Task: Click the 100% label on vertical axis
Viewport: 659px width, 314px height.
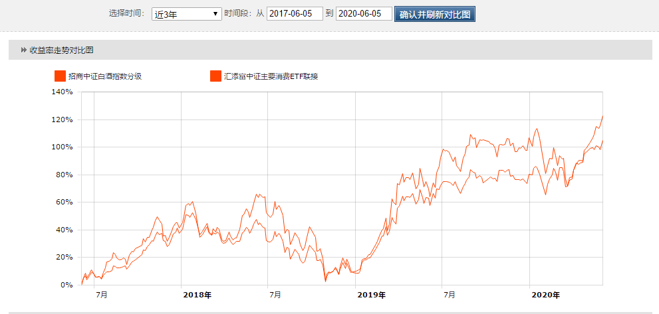Action: tap(62, 147)
